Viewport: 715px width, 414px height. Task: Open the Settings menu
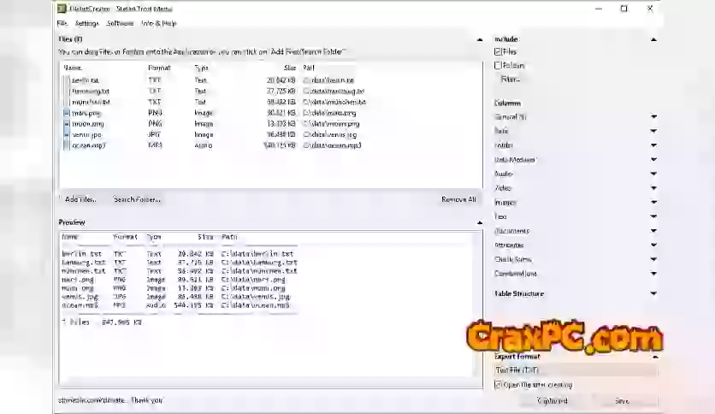click(x=86, y=23)
